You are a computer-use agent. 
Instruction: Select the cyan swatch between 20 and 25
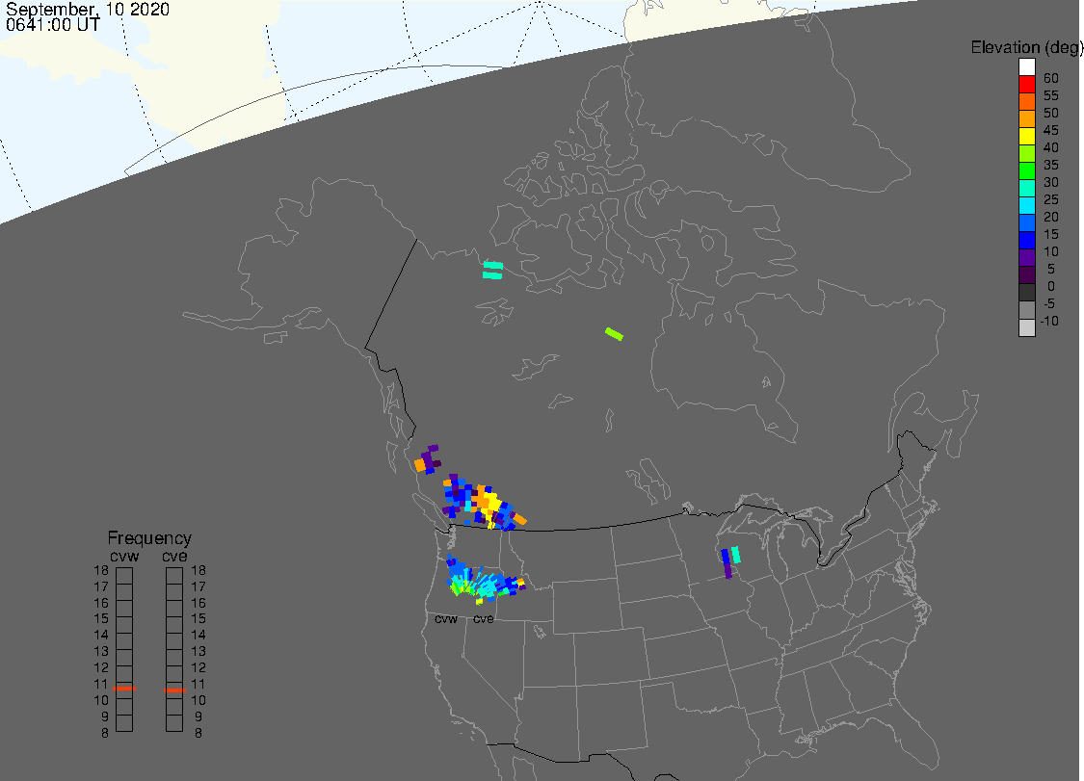tap(1026, 205)
